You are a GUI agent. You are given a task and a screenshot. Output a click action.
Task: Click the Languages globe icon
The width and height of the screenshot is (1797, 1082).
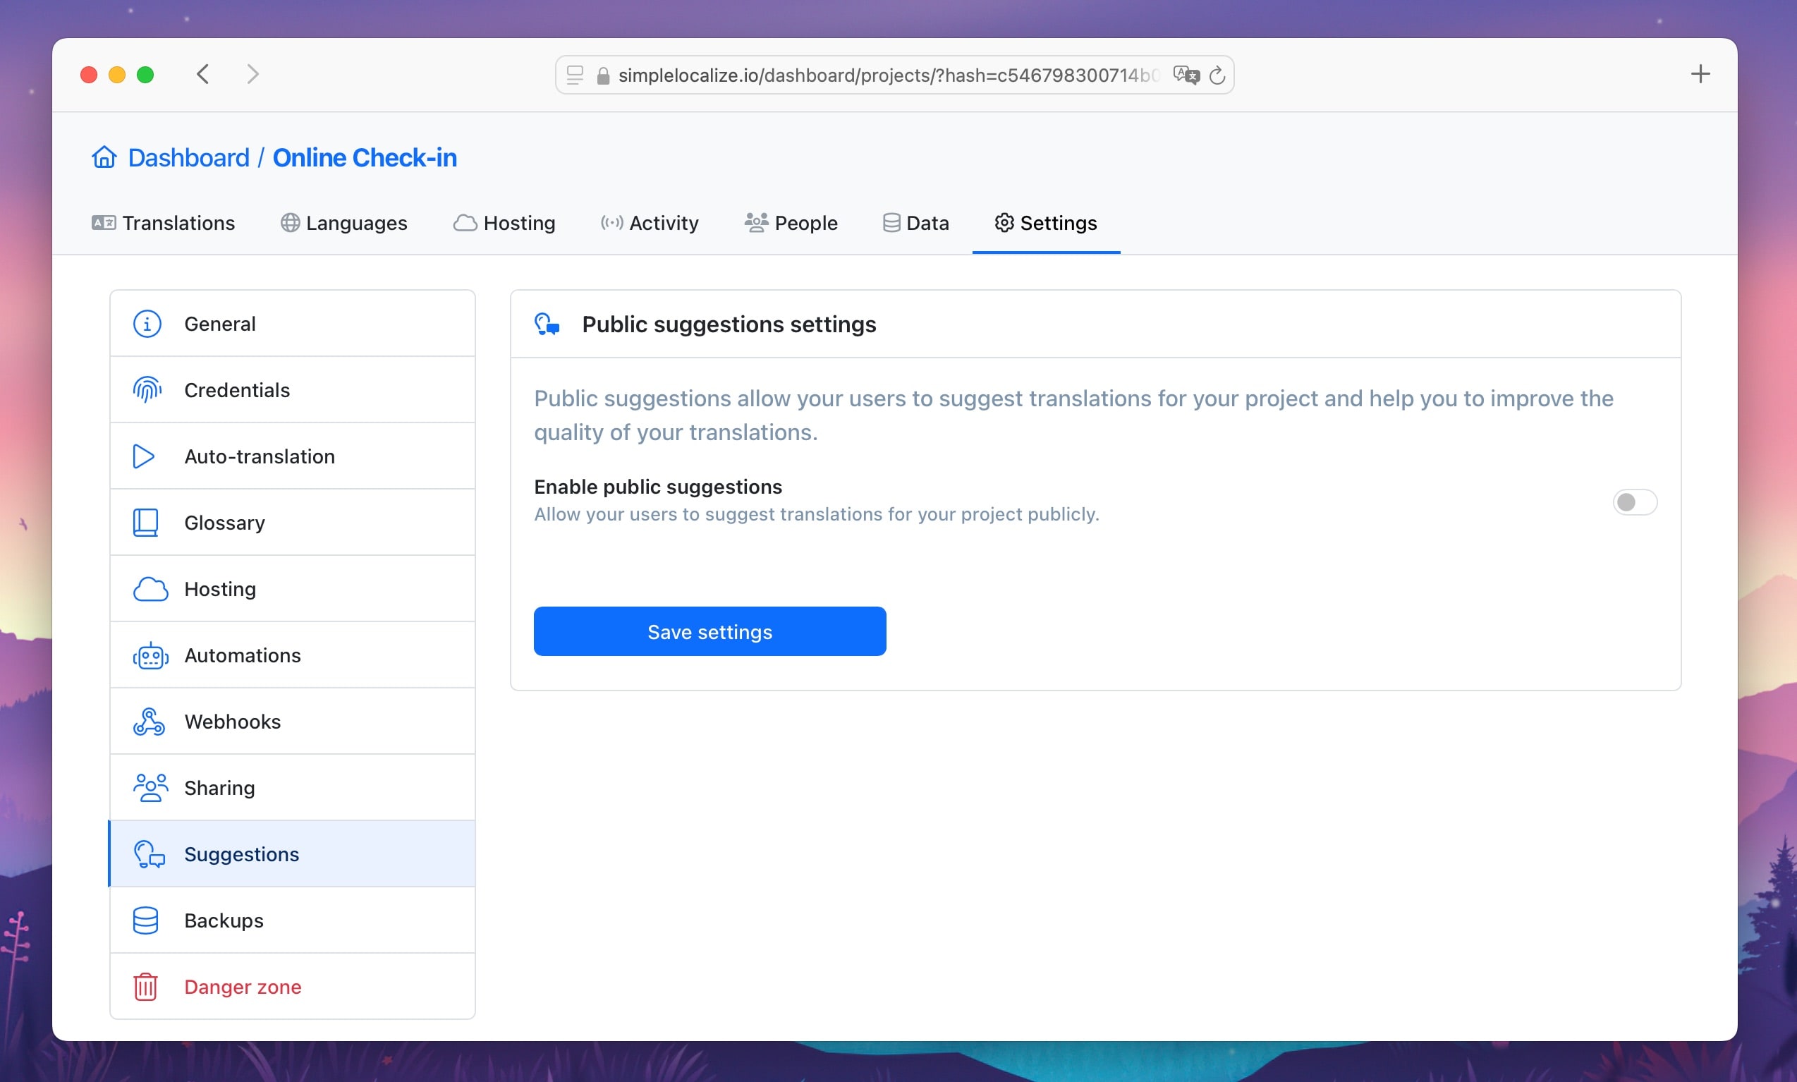pyautogui.click(x=290, y=223)
